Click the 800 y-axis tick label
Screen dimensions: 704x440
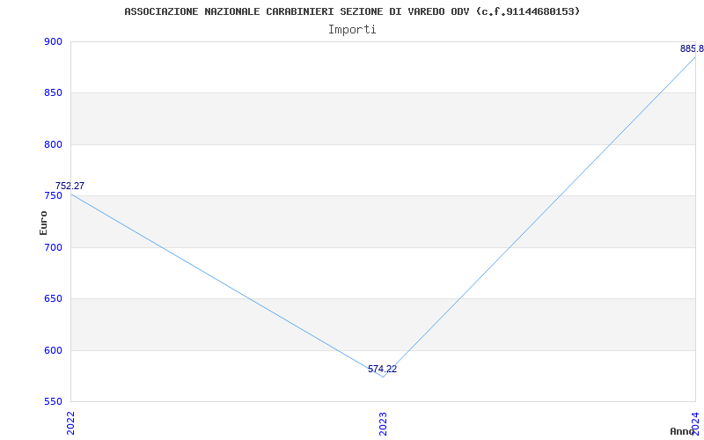tap(53, 144)
